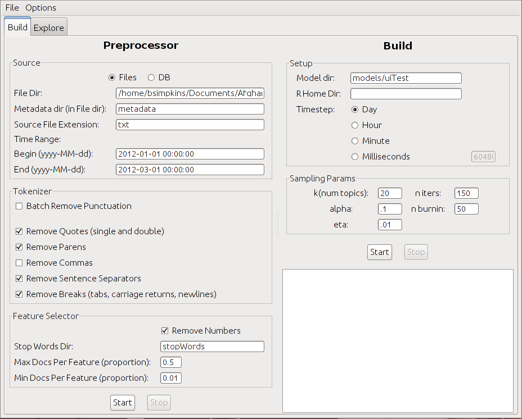Uncheck Remove Quotes (single and double)

[20, 231]
